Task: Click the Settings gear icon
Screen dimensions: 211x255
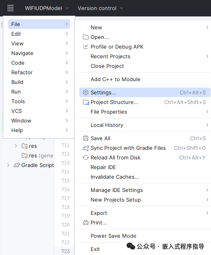Action: click(x=86, y=92)
